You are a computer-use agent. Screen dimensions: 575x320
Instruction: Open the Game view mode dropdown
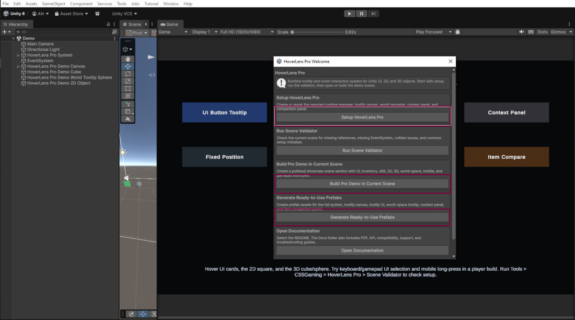173,32
